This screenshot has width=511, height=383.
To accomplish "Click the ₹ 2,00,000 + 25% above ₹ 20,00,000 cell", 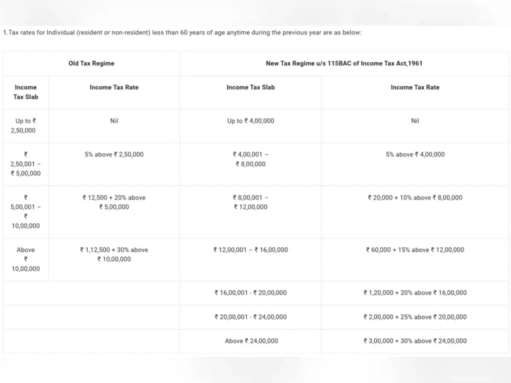I will [415, 317].
